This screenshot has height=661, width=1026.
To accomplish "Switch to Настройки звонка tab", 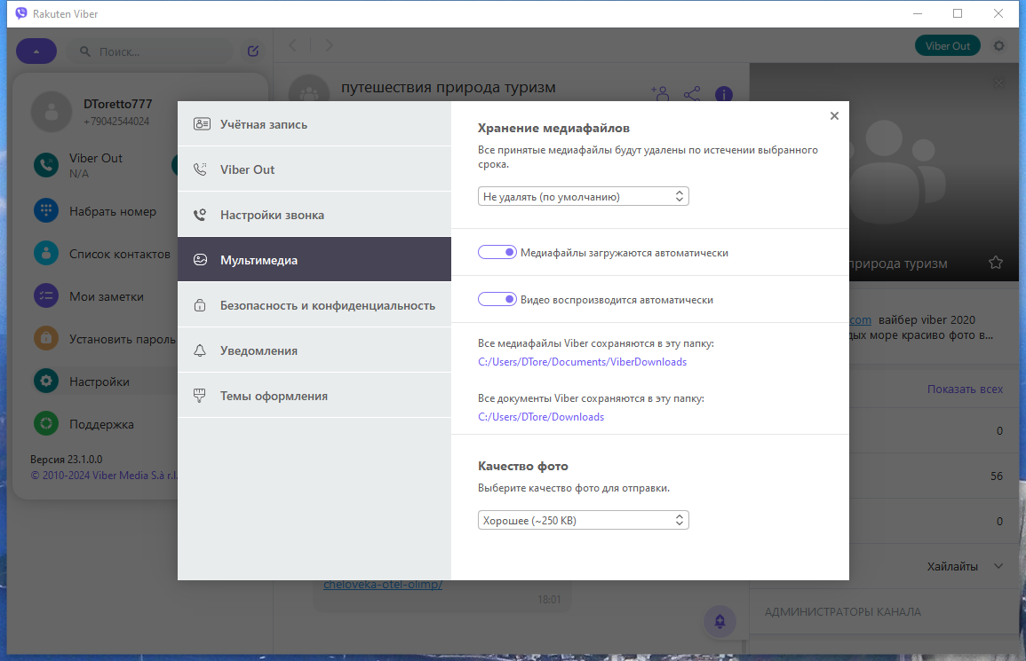I will (x=314, y=215).
